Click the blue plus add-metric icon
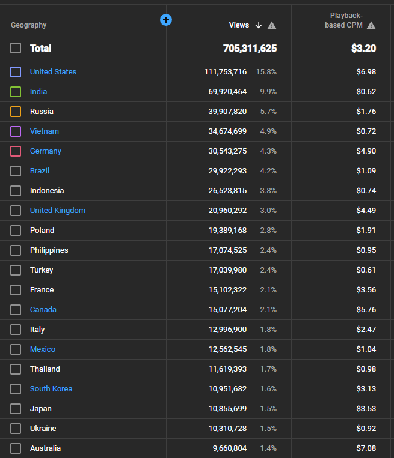The image size is (394, 458). coord(166,20)
